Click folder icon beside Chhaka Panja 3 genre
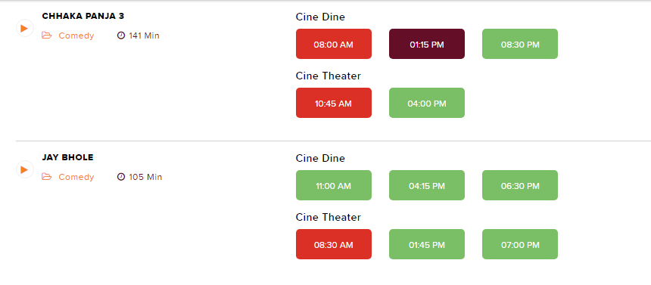Viewport: 651px width, 285px height. coord(46,36)
